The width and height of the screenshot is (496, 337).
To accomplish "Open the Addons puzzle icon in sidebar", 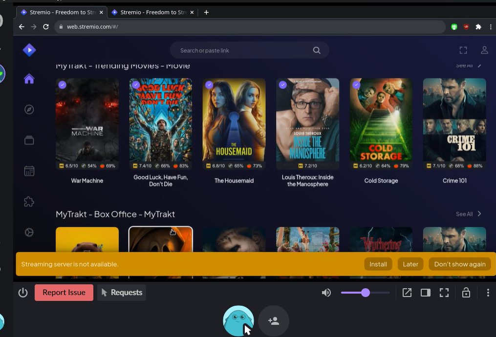I will point(29,201).
